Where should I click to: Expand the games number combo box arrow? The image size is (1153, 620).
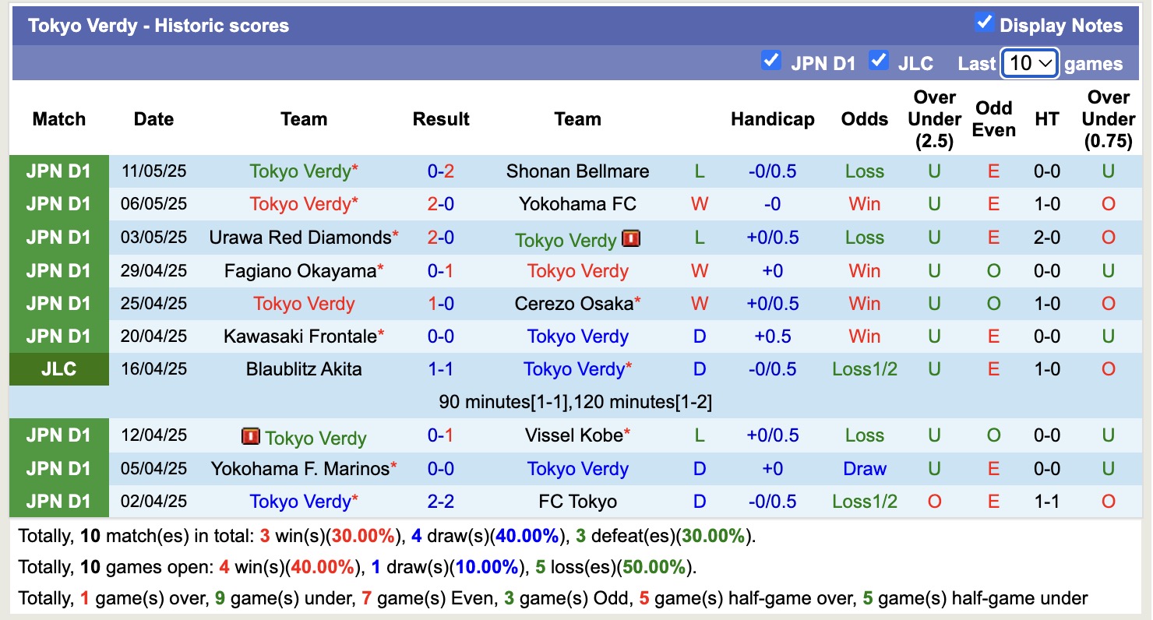tap(1045, 62)
